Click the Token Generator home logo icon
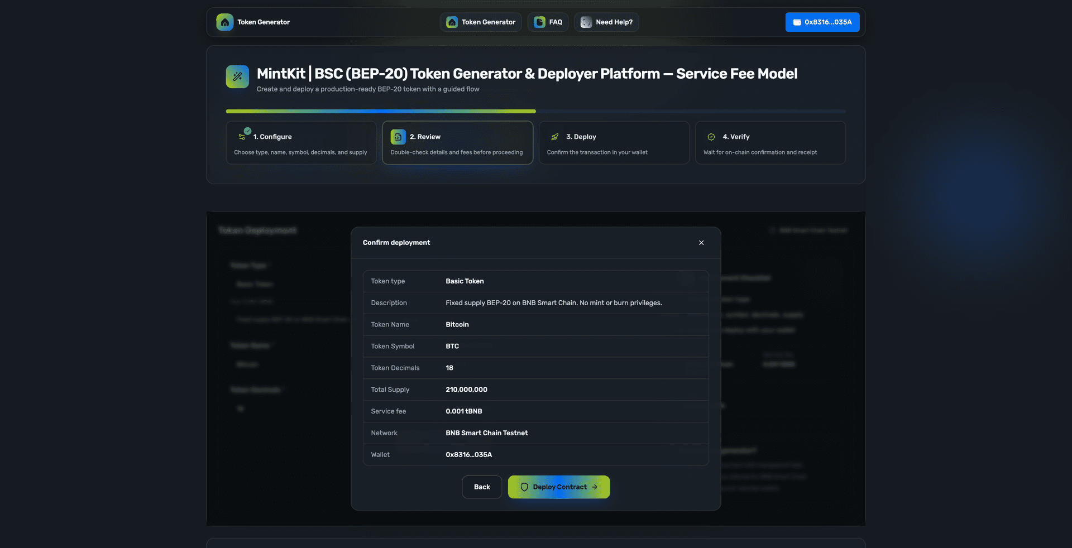 point(224,22)
